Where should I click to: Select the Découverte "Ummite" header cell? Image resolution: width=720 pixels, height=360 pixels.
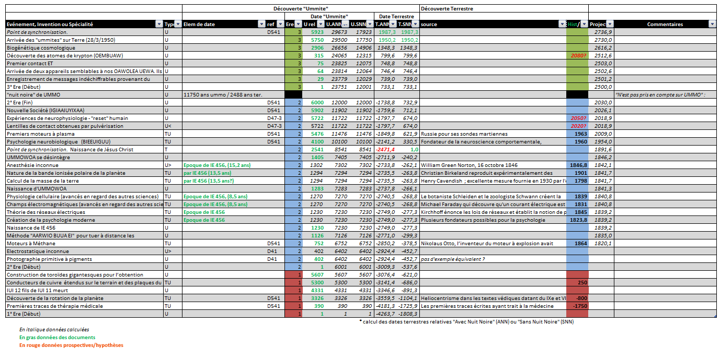pos(301,9)
